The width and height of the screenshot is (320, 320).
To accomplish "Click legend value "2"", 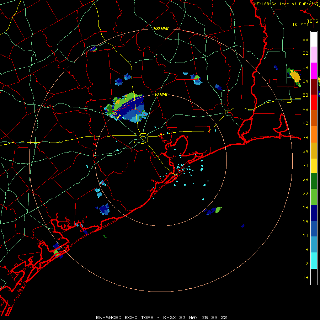I will (307, 264).
